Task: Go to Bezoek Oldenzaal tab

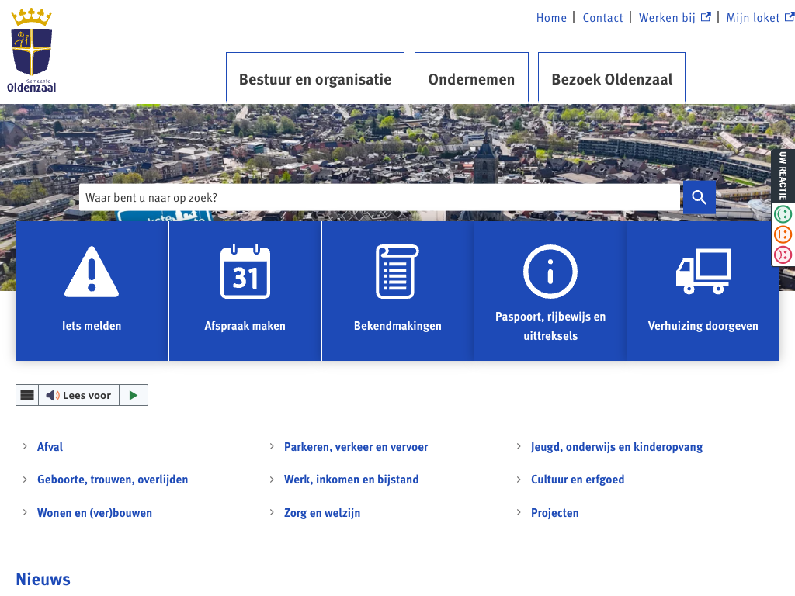Action: [x=612, y=79]
